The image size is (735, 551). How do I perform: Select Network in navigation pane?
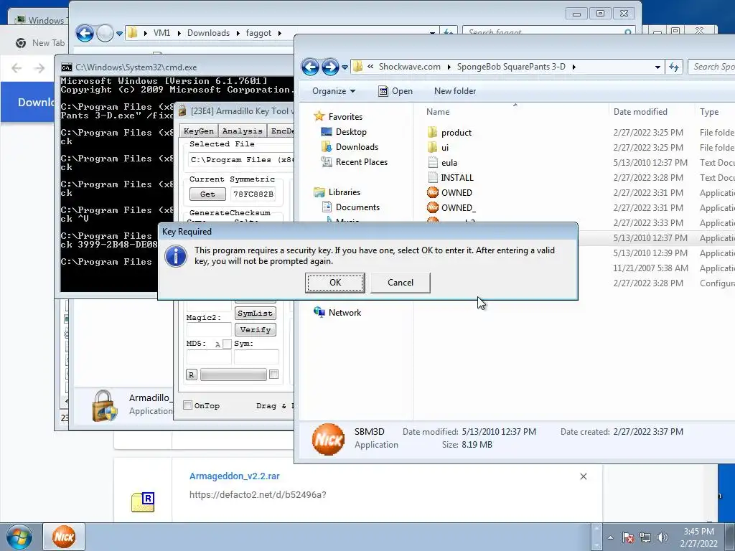click(x=345, y=313)
